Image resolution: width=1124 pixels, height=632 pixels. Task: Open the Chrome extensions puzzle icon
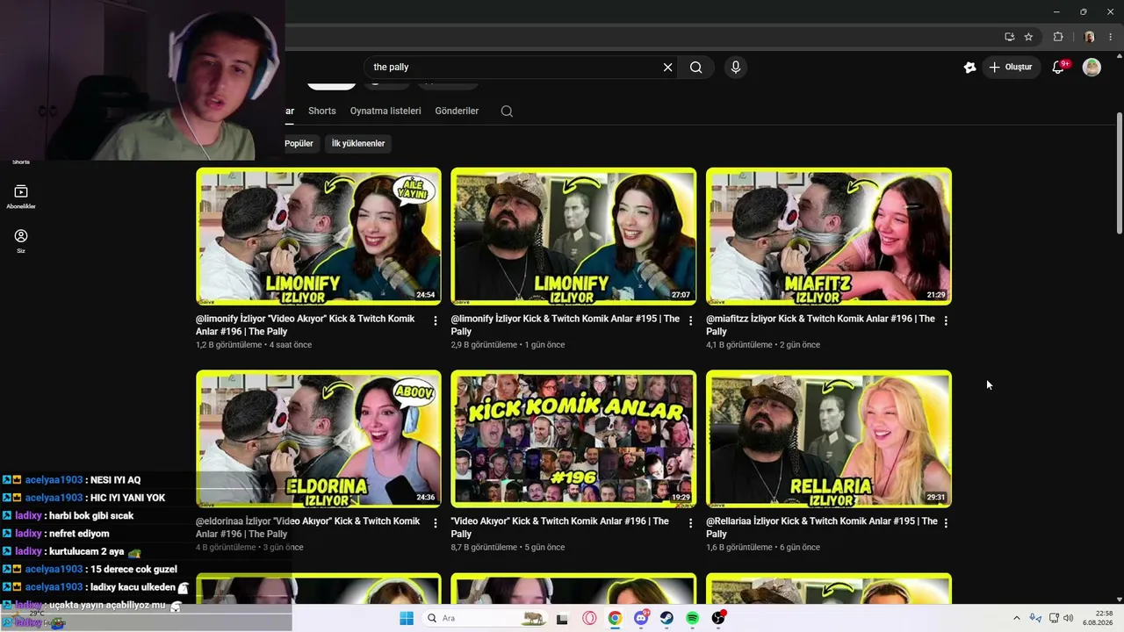click(1058, 37)
